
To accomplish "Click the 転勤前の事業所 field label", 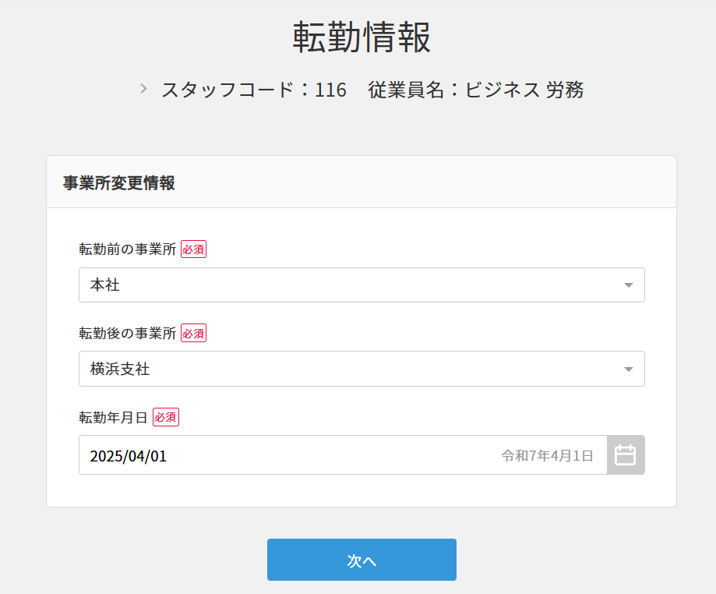I will pos(125,248).
